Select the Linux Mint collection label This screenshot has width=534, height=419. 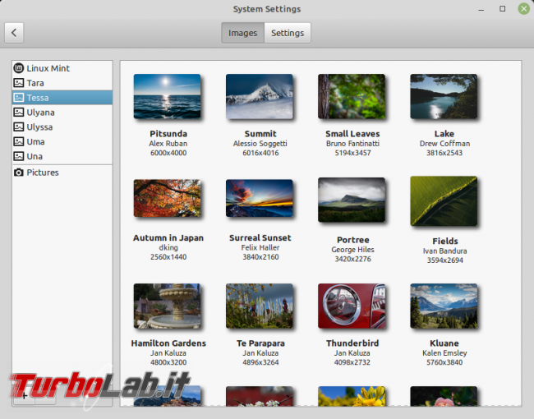(x=48, y=68)
